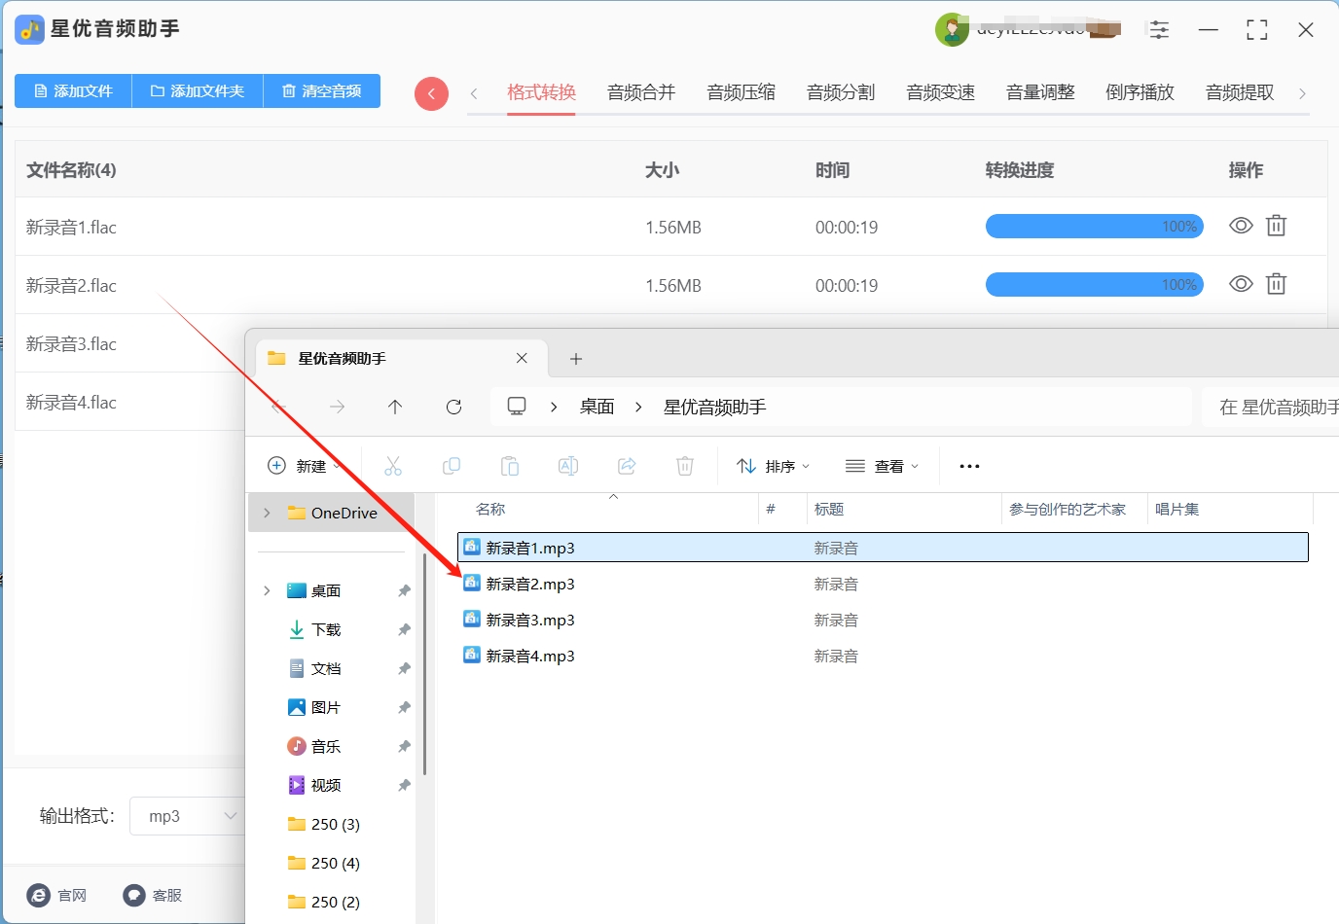Screen dimensions: 1339x924
Task: Go forward in Explorer
Action: [337, 407]
